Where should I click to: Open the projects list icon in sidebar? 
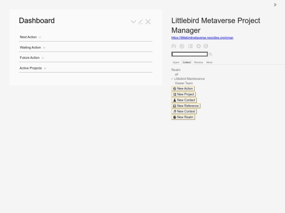[191, 46]
